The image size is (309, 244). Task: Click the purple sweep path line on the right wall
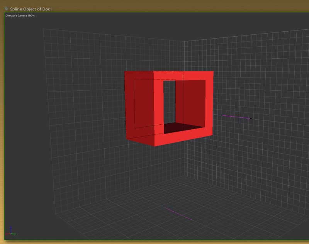(236, 117)
